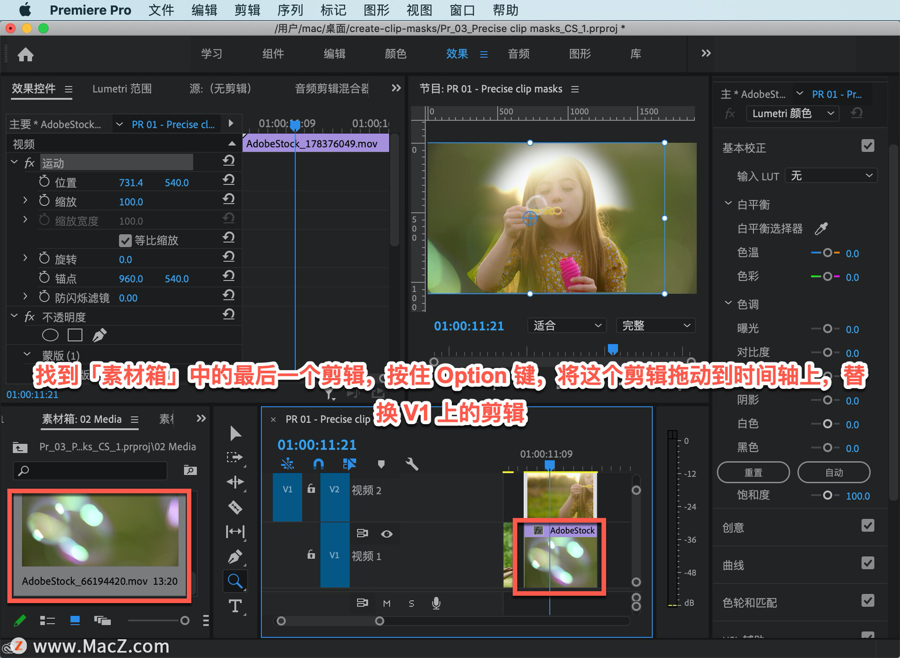Select the Pen tool in toolbar
Screen dimensions: 900x658
[x=235, y=556]
